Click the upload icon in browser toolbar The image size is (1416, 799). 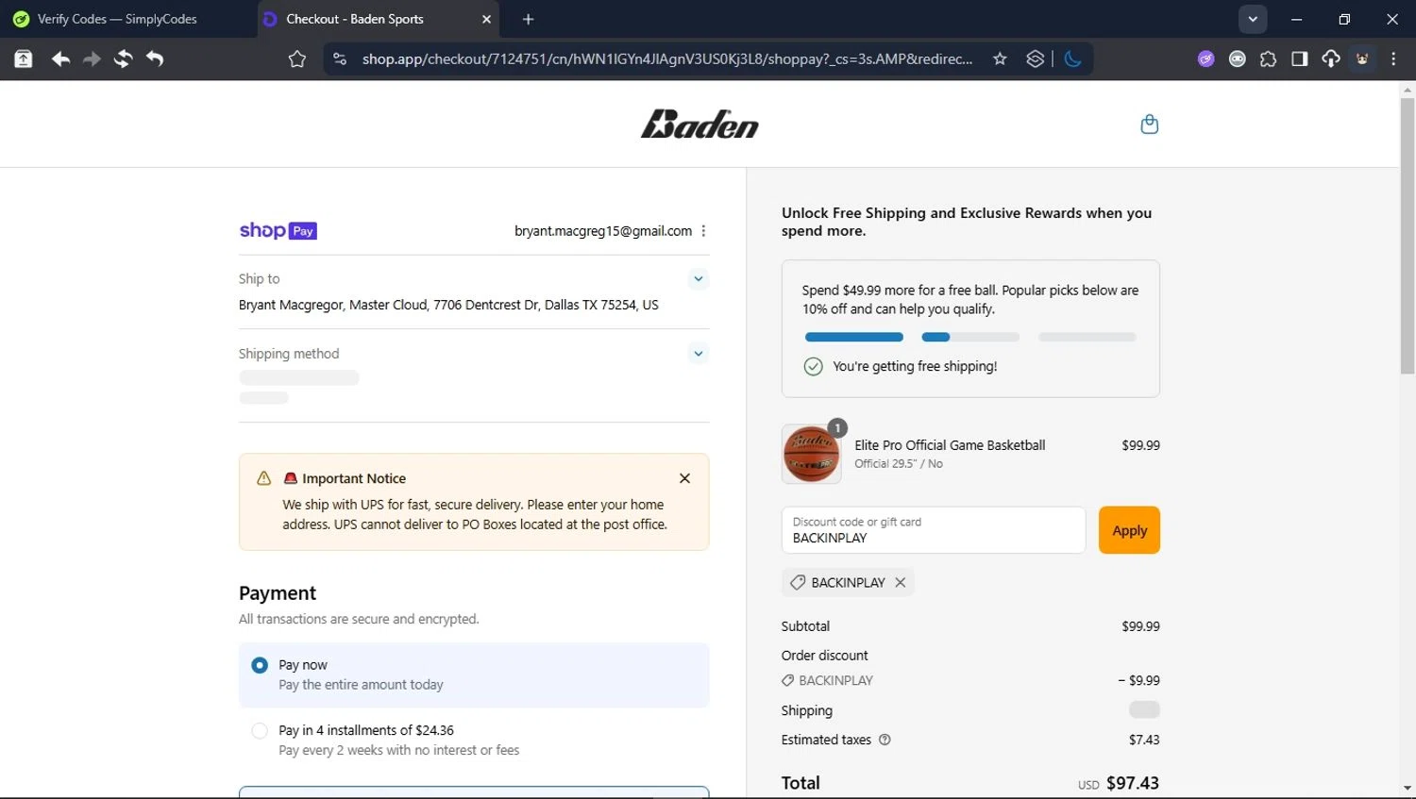pyautogui.click(x=24, y=58)
